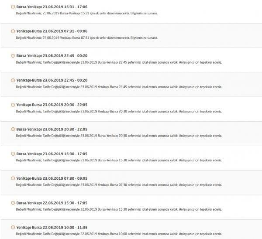Click the warning icon beside Yenikapı-Bursa 22:45 - 00:20
Image resolution: width=262 pixels, height=239 pixels.
[12, 80]
